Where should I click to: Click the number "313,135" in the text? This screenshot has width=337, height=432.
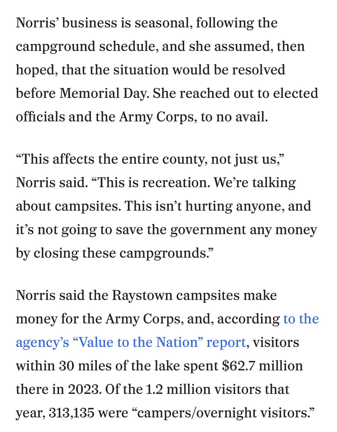tap(72, 413)
